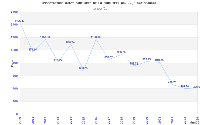Viewport: 200px width, 125px height.
Task: Click the 2018 x-axis year label
Action: pos(121,120)
